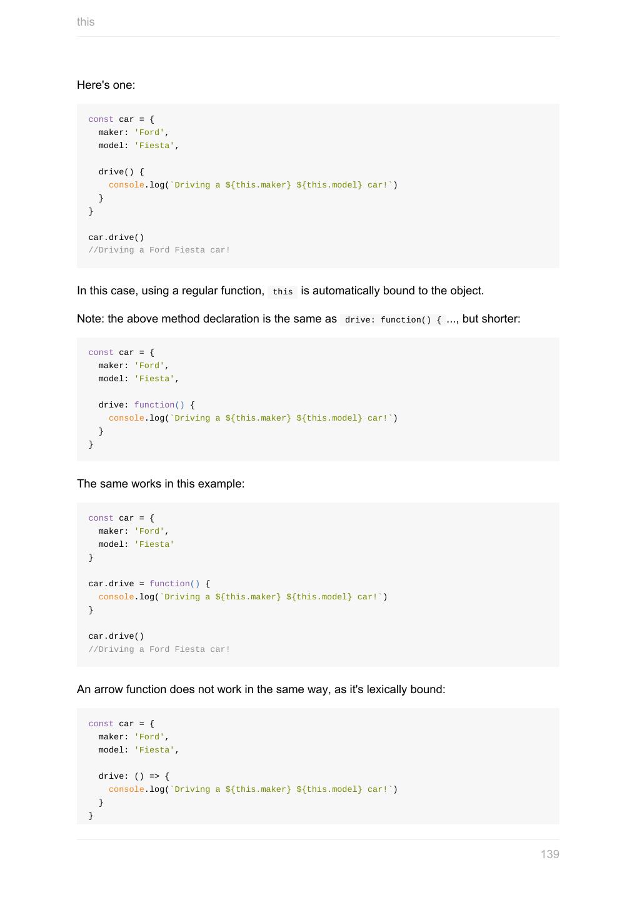Click the sentence about arrow functions being lexically bound
Image resolution: width=637 pixels, height=900 pixels.
coord(261,689)
